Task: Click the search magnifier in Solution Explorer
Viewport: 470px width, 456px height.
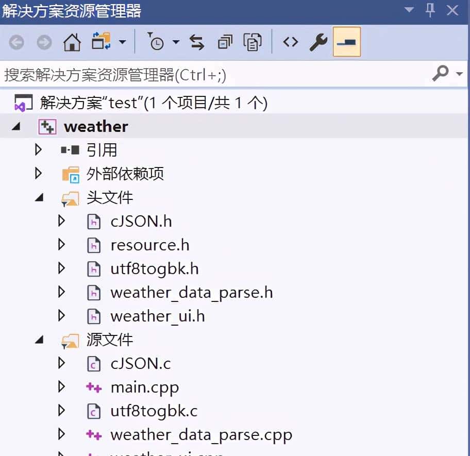Action: point(441,74)
